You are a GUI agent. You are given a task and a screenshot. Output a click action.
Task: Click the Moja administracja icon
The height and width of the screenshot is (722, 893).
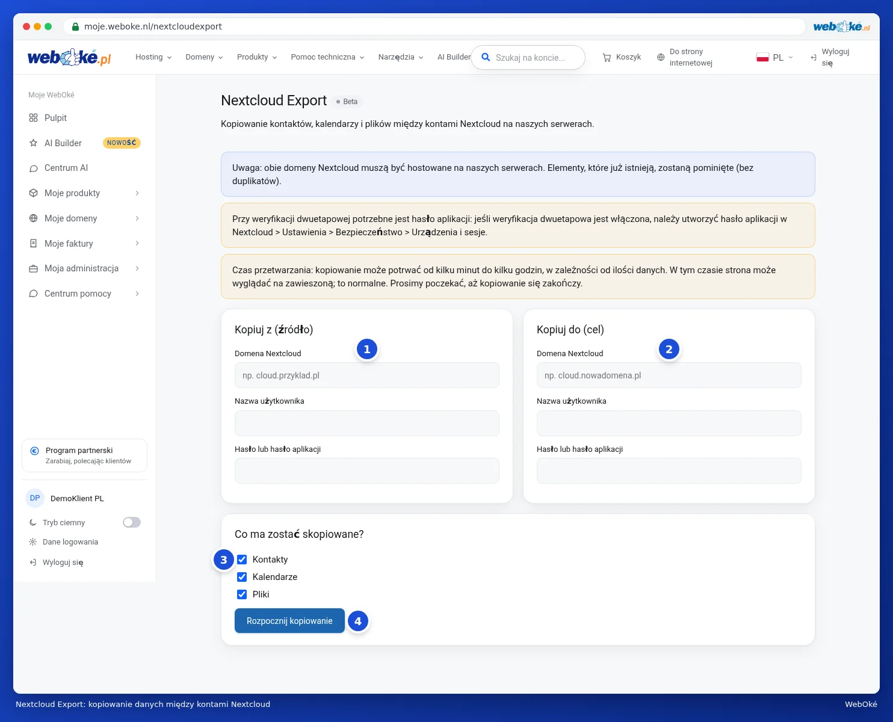(x=33, y=269)
